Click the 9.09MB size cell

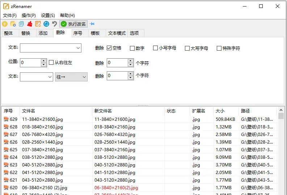point(224,157)
